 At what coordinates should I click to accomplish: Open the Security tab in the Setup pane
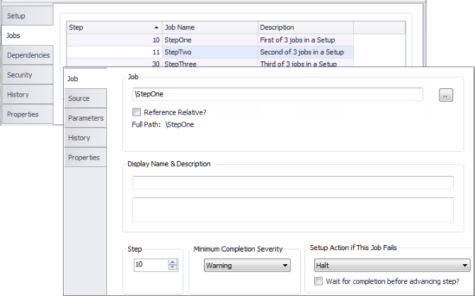pyautogui.click(x=28, y=75)
